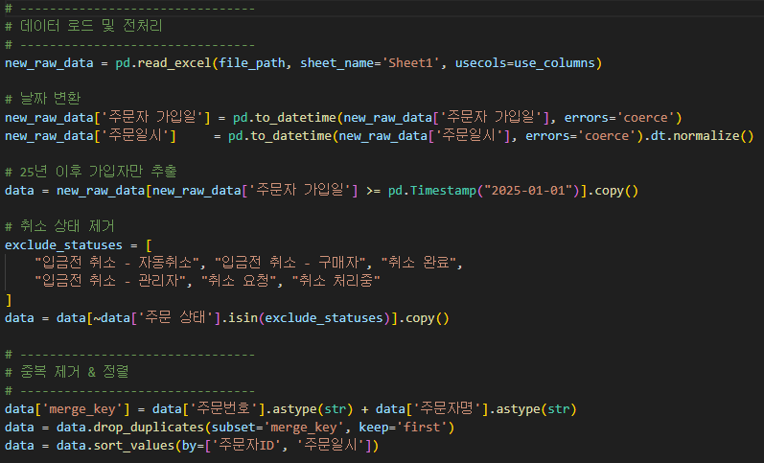The width and height of the screenshot is (764, 463).
Task: Click the comment '# 25년 이후 가입자만 추출'
Action: pos(91,172)
